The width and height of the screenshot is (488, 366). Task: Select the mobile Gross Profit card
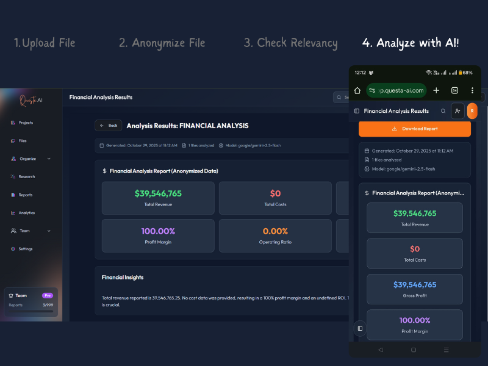click(x=415, y=289)
